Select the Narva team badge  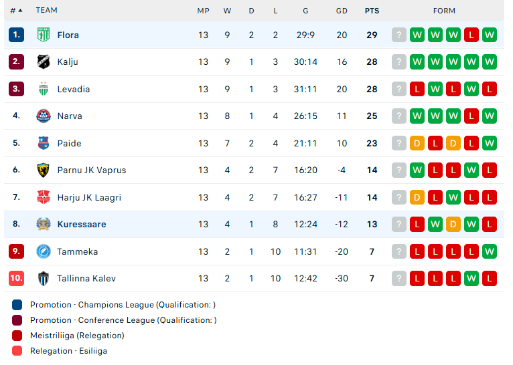coord(43,116)
